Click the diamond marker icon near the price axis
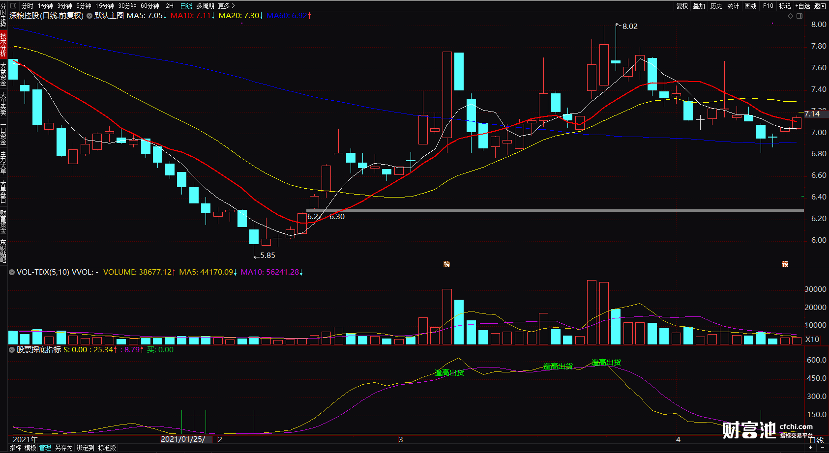Screen dimensions: 829x453 791,16
